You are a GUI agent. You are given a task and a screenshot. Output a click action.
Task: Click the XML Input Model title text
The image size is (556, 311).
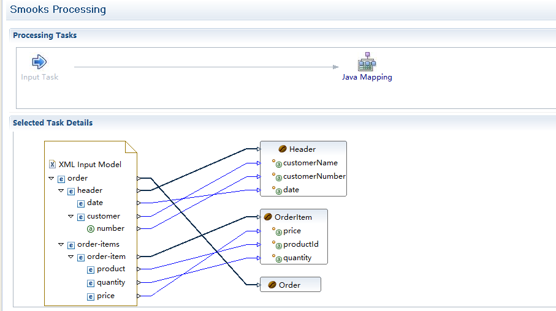pos(90,164)
